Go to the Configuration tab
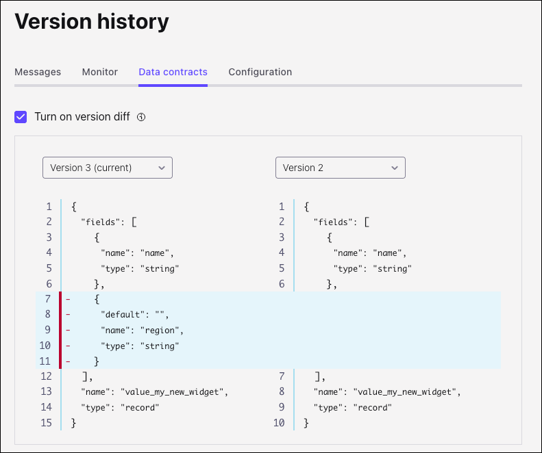This screenshot has height=453, width=542. click(260, 72)
